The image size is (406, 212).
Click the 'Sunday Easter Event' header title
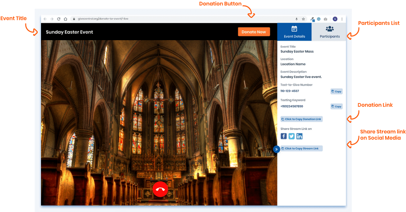click(69, 32)
